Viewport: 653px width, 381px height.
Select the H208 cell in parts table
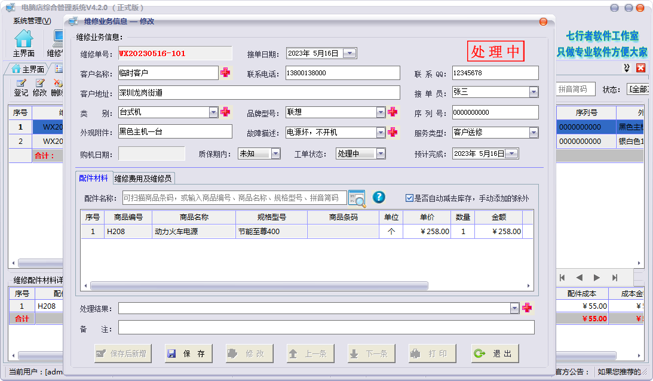point(128,232)
